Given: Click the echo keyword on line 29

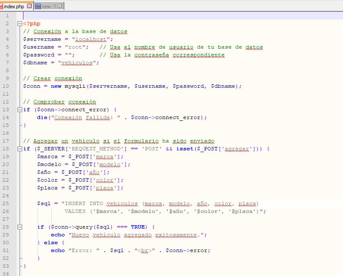Looking at the screenshot, I should point(57,235).
